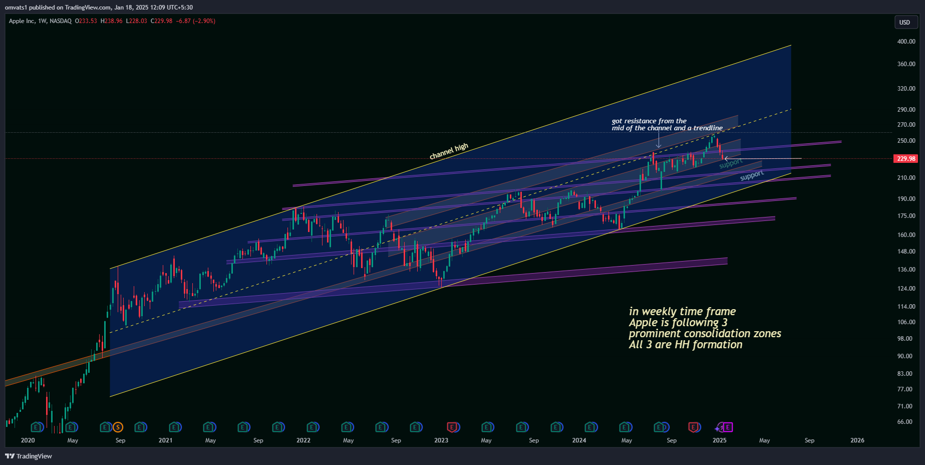
Task: Select the 'channel high' text annotation
Action: (x=449, y=151)
